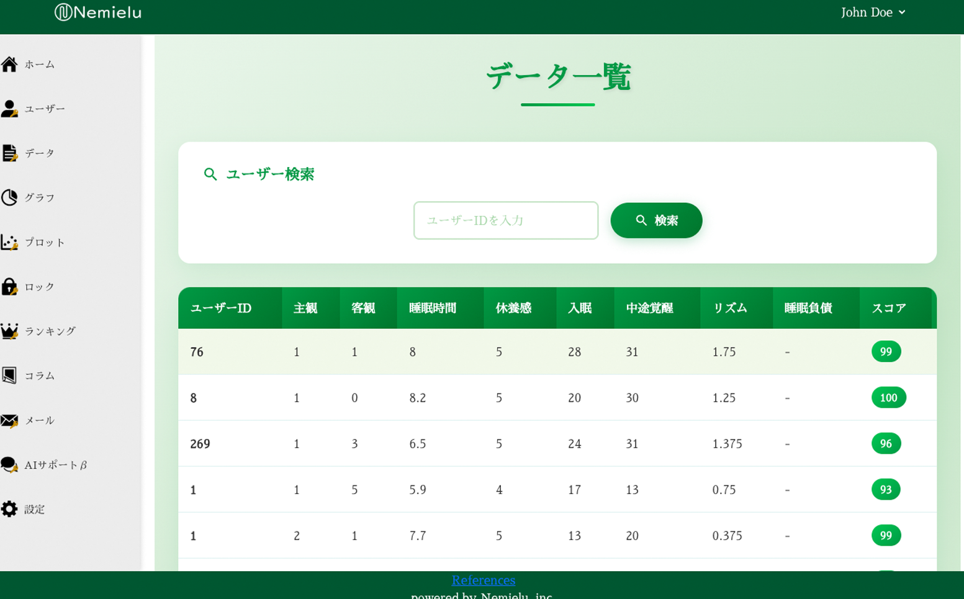Click the Nemielu logo in header
Image resolution: width=964 pixels, height=599 pixels.
pyautogui.click(x=98, y=12)
